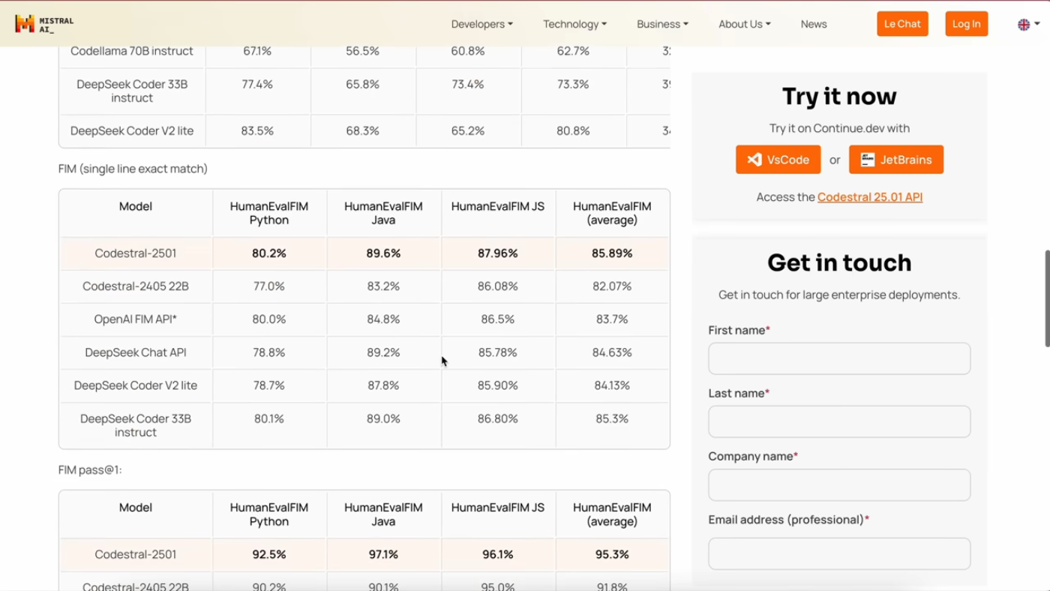
Task: Click the 86.80% cell
Action: [498, 418]
